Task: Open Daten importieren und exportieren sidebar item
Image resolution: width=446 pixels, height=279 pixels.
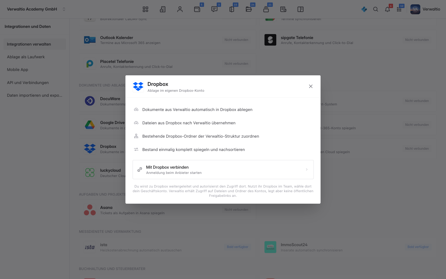Action: pyautogui.click(x=35, y=95)
